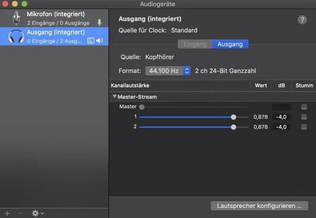Click the small microphone default-input indicator
Image resolution: width=316 pixels, height=218 pixels.
99,23
